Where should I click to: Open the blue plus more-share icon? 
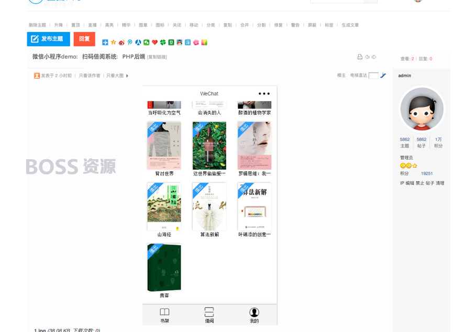pos(105,42)
